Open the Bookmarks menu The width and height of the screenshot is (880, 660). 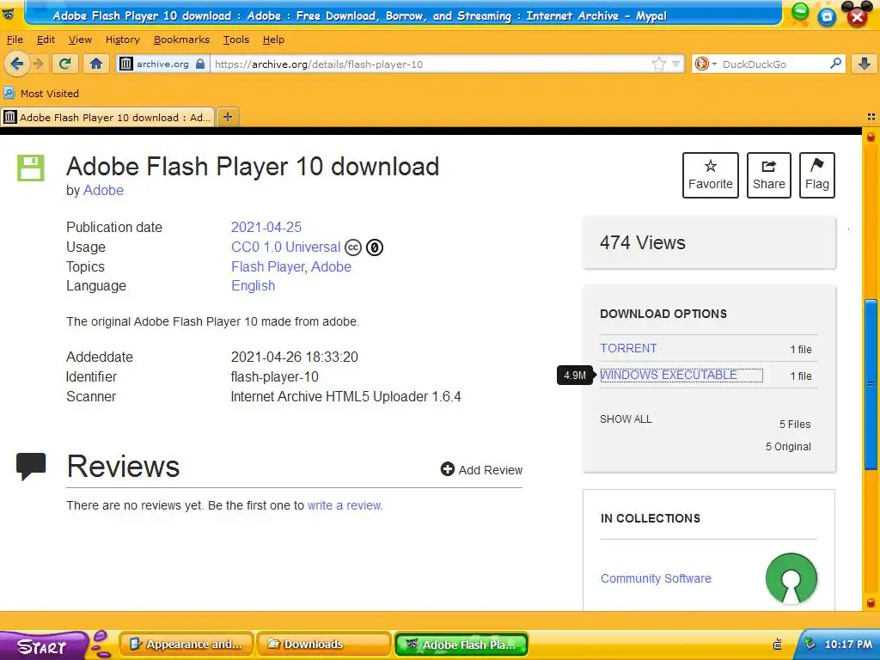point(181,40)
